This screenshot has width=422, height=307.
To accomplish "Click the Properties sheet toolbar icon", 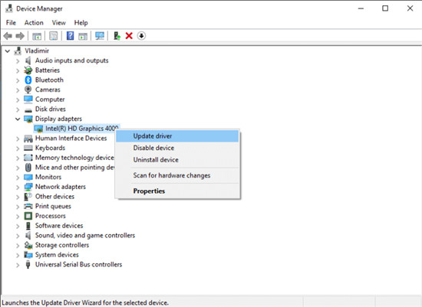I will coord(53,36).
